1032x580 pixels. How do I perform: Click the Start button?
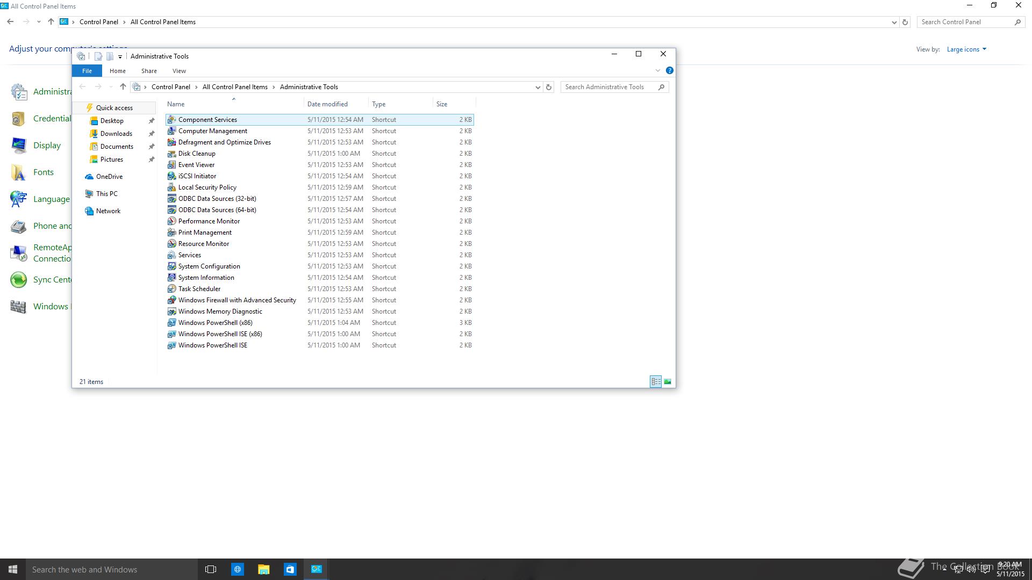point(13,569)
